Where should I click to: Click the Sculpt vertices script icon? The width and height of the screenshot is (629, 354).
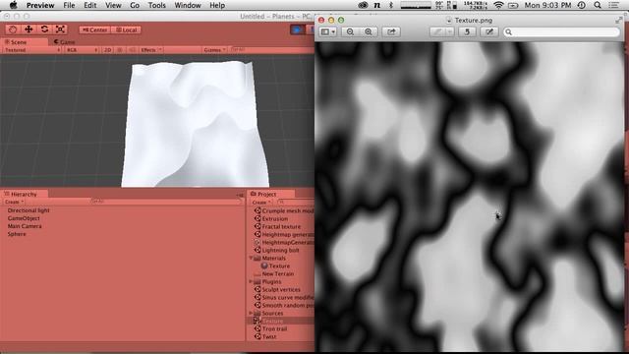(x=257, y=289)
